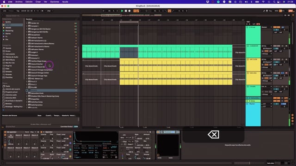296x166 pixels.
Task: Open Master output dropdown of 1 Group track
Action: pos(266,27)
